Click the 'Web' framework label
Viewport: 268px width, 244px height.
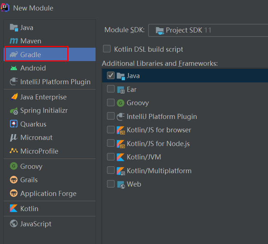tap(134, 184)
